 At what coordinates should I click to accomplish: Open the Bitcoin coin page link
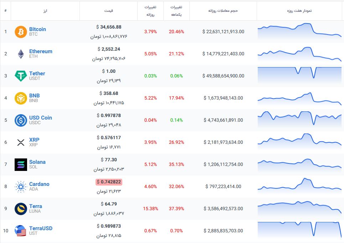tap(37, 29)
